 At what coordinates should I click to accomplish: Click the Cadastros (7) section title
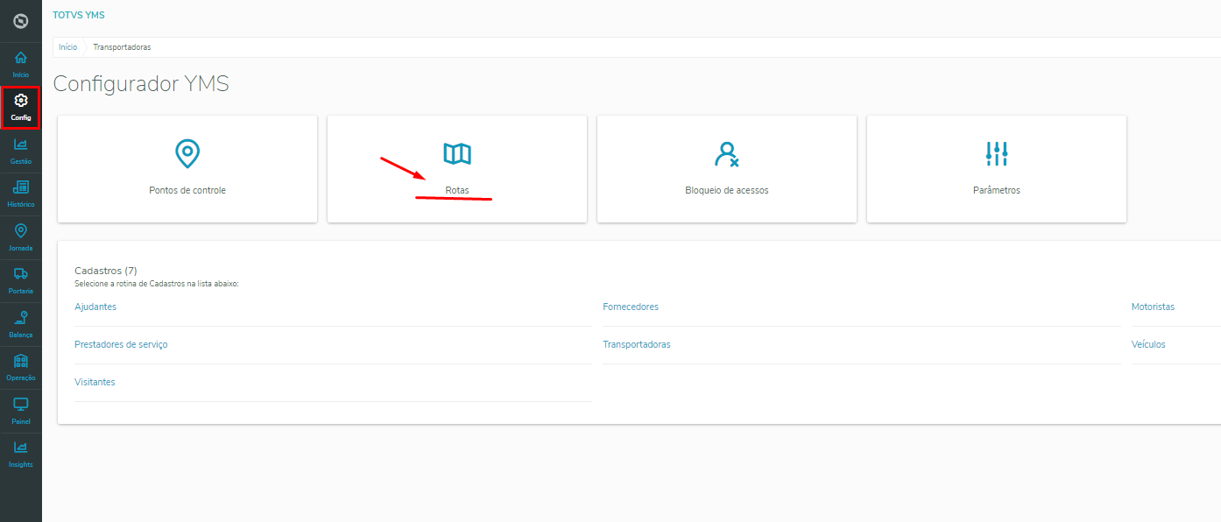tap(106, 271)
